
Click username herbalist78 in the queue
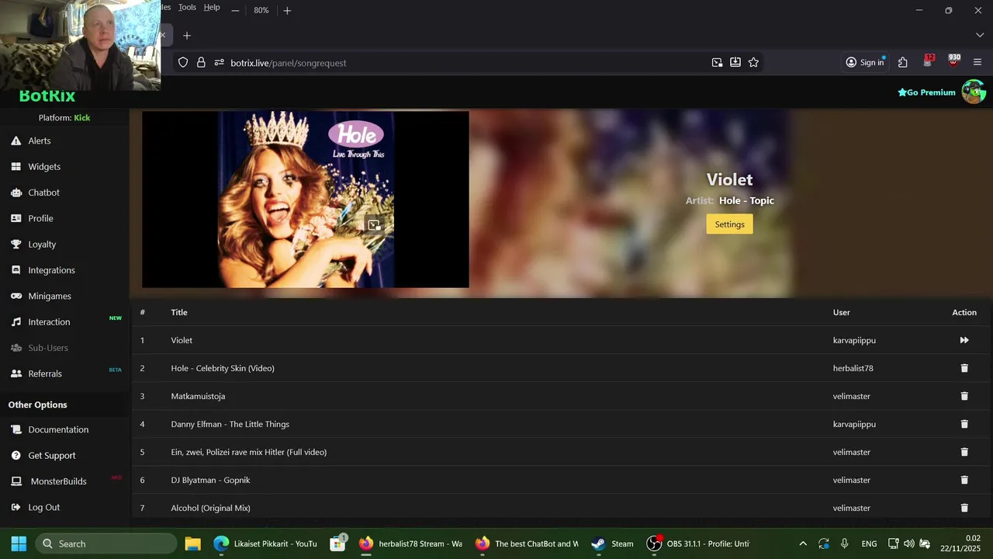(x=853, y=368)
